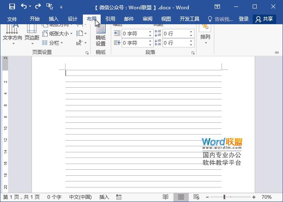Switch to the 插入 tab

[54, 19]
